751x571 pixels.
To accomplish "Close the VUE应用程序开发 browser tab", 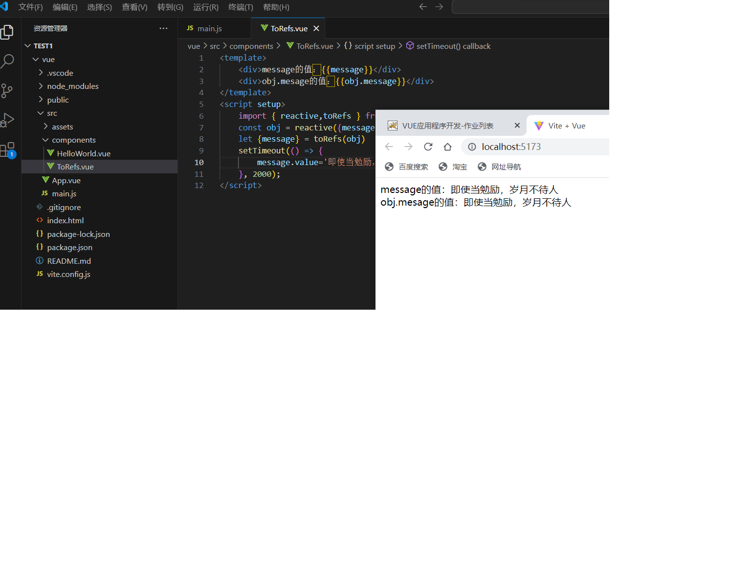I will [517, 126].
